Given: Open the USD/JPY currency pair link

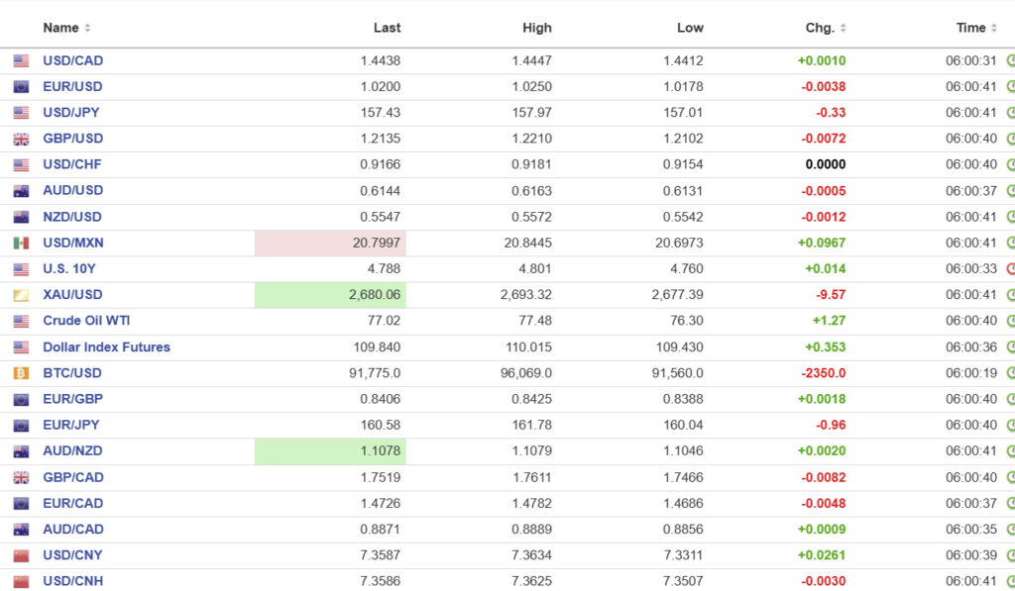Looking at the screenshot, I should coord(72,113).
